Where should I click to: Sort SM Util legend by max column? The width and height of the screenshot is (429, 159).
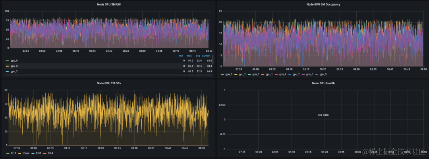(189, 56)
